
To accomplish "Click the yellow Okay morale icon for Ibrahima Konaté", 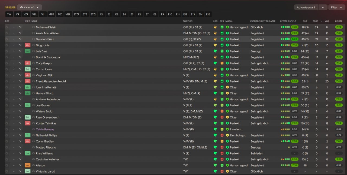I will click(x=227, y=87).
